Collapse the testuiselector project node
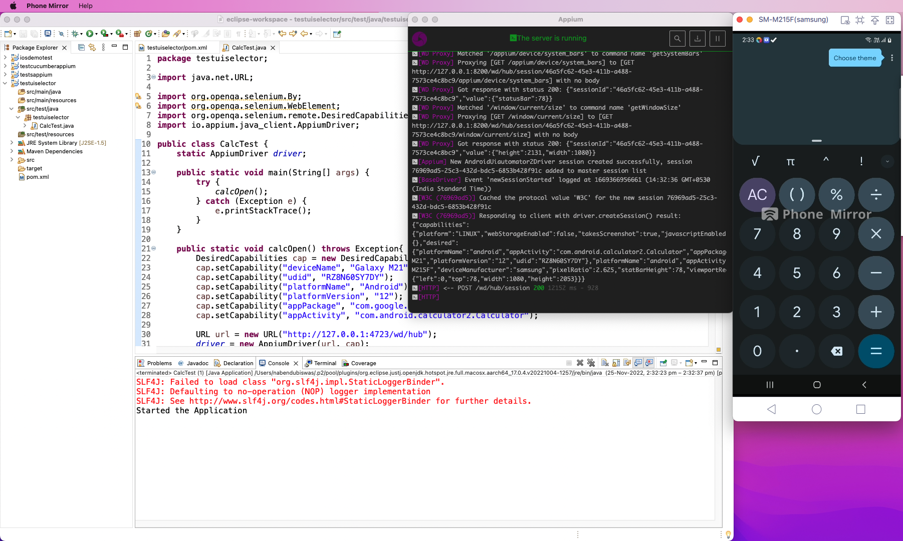Screen dimensions: 903x541 click(5, 83)
